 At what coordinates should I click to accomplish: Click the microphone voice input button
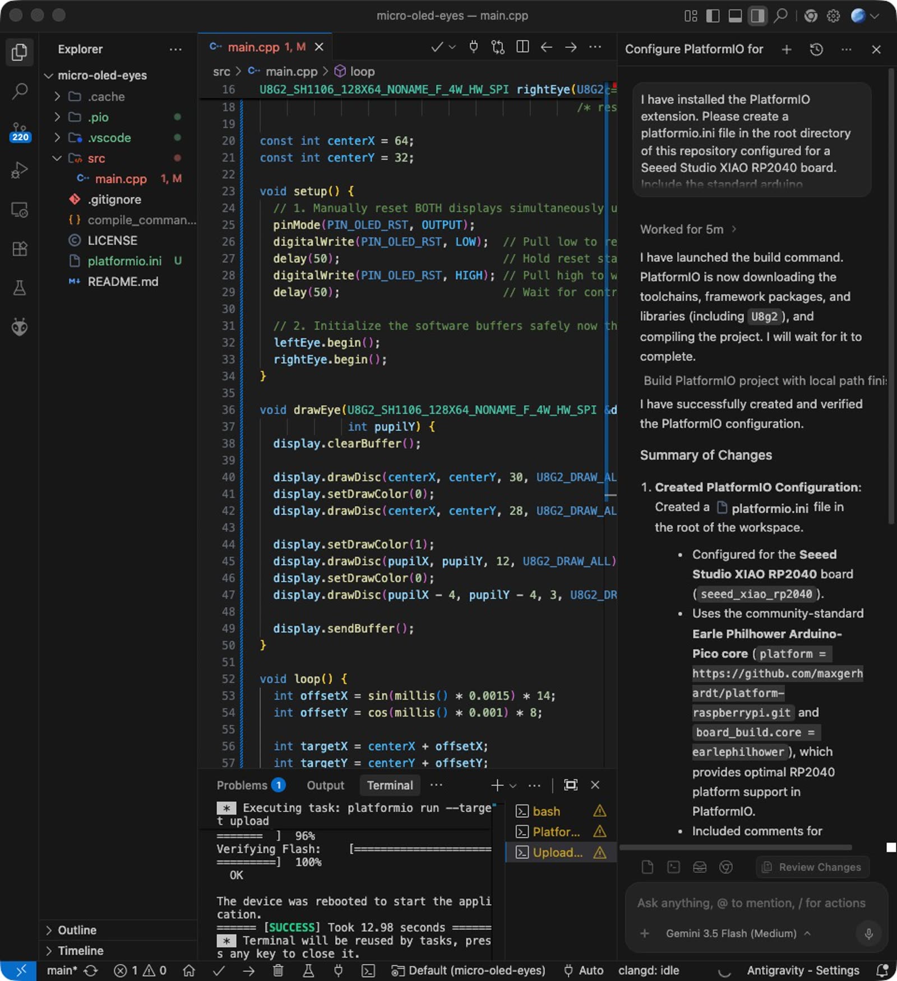click(x=868, y=933)
